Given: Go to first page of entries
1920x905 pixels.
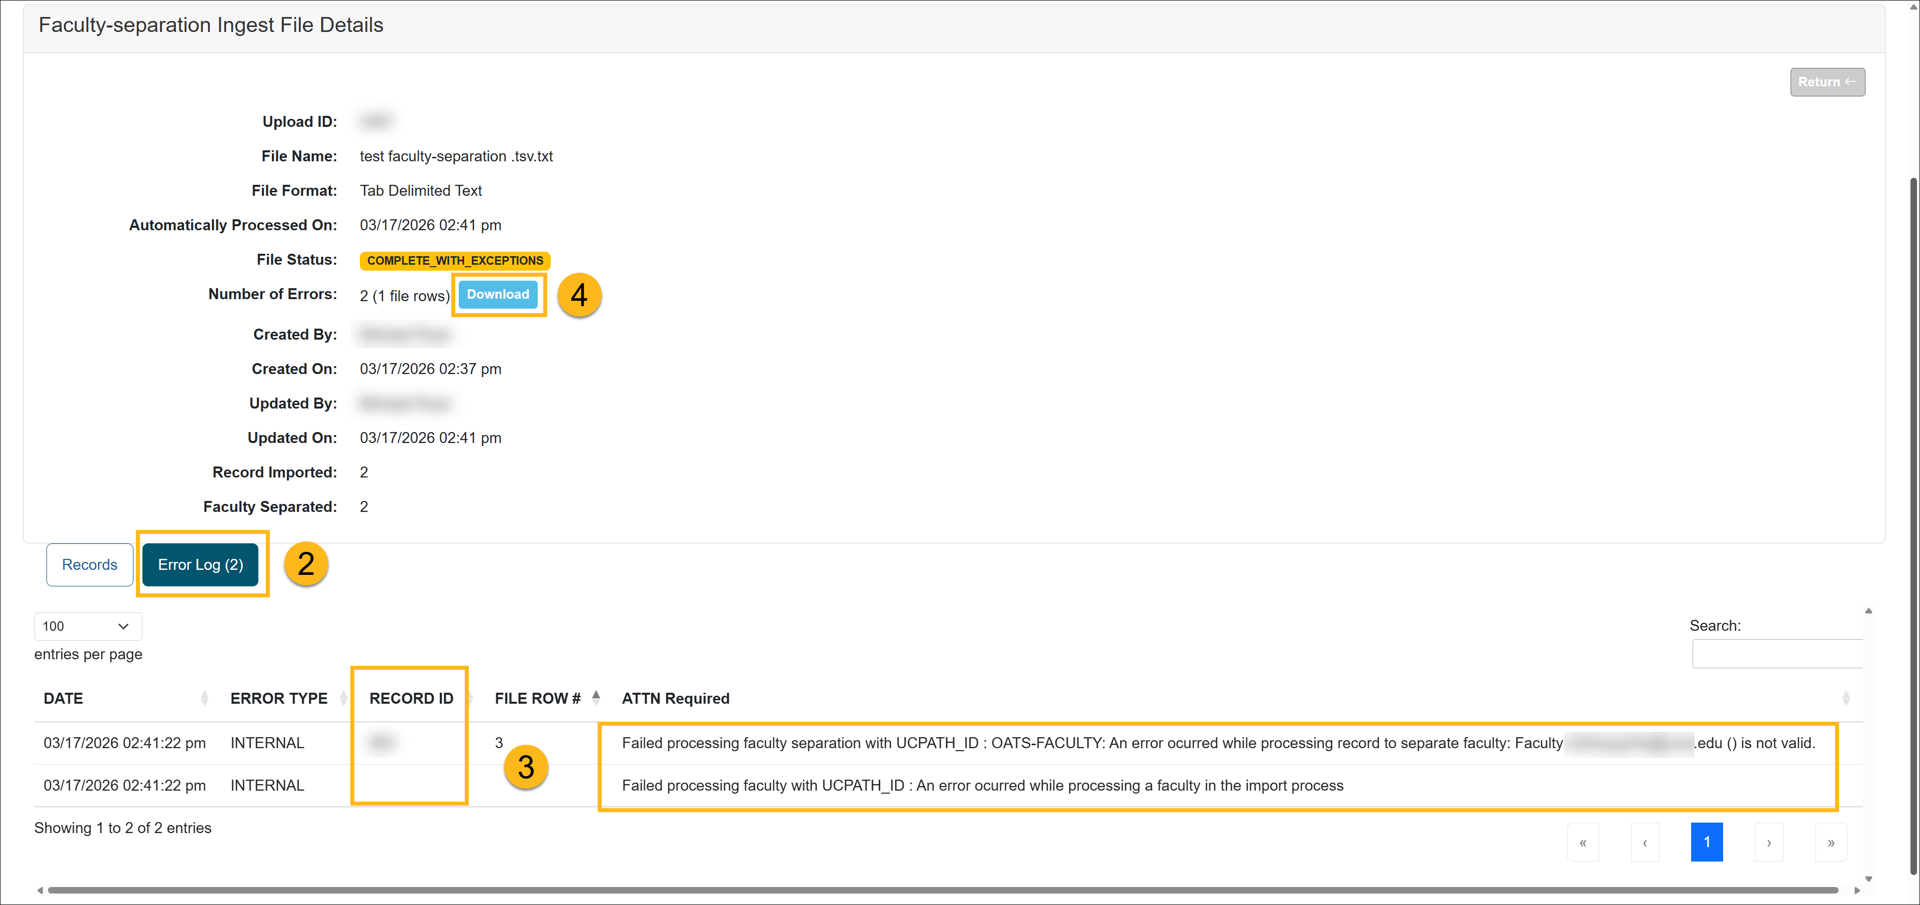Looking at the screenshot, I should coord(1582,843).
